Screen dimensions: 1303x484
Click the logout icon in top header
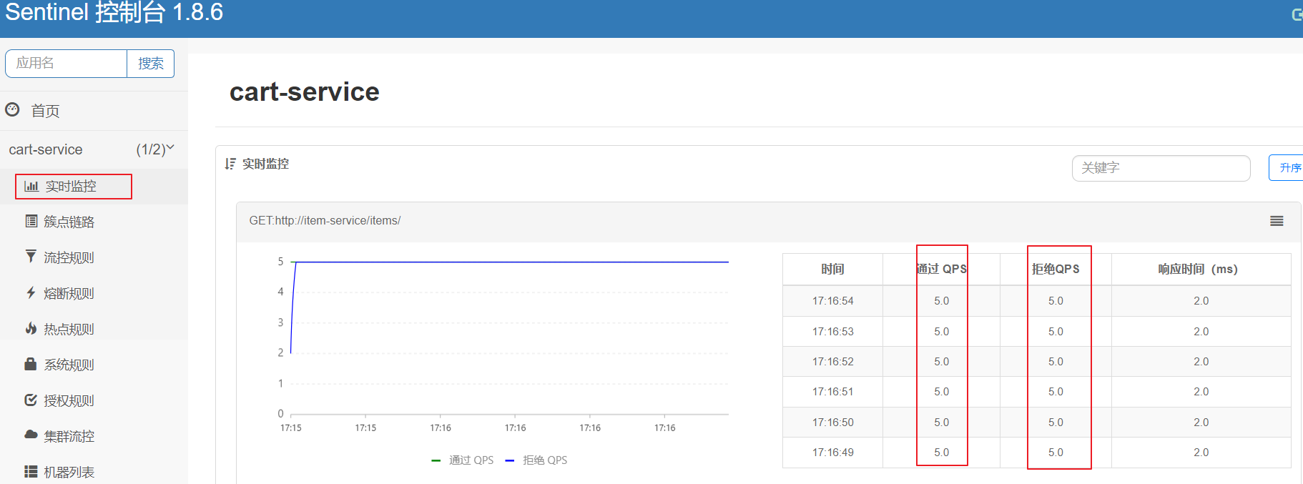1297,14
